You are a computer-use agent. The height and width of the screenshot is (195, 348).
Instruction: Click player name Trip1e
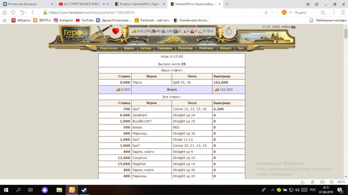pos(137,82)
